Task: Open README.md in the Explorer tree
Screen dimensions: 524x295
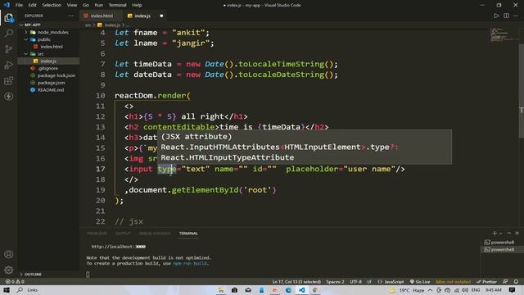Action: point(51,89)
